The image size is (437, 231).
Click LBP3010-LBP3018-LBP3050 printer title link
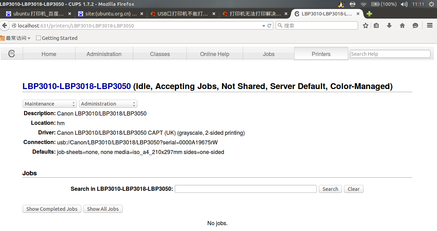point(77,86)
